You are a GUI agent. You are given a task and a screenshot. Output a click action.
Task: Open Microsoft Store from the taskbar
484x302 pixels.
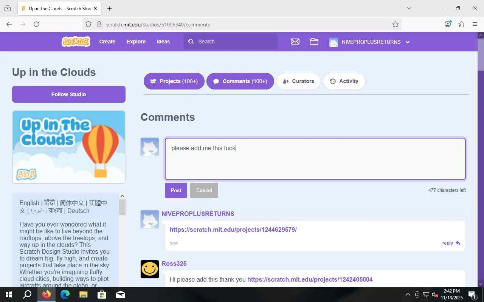click(102, 294)
